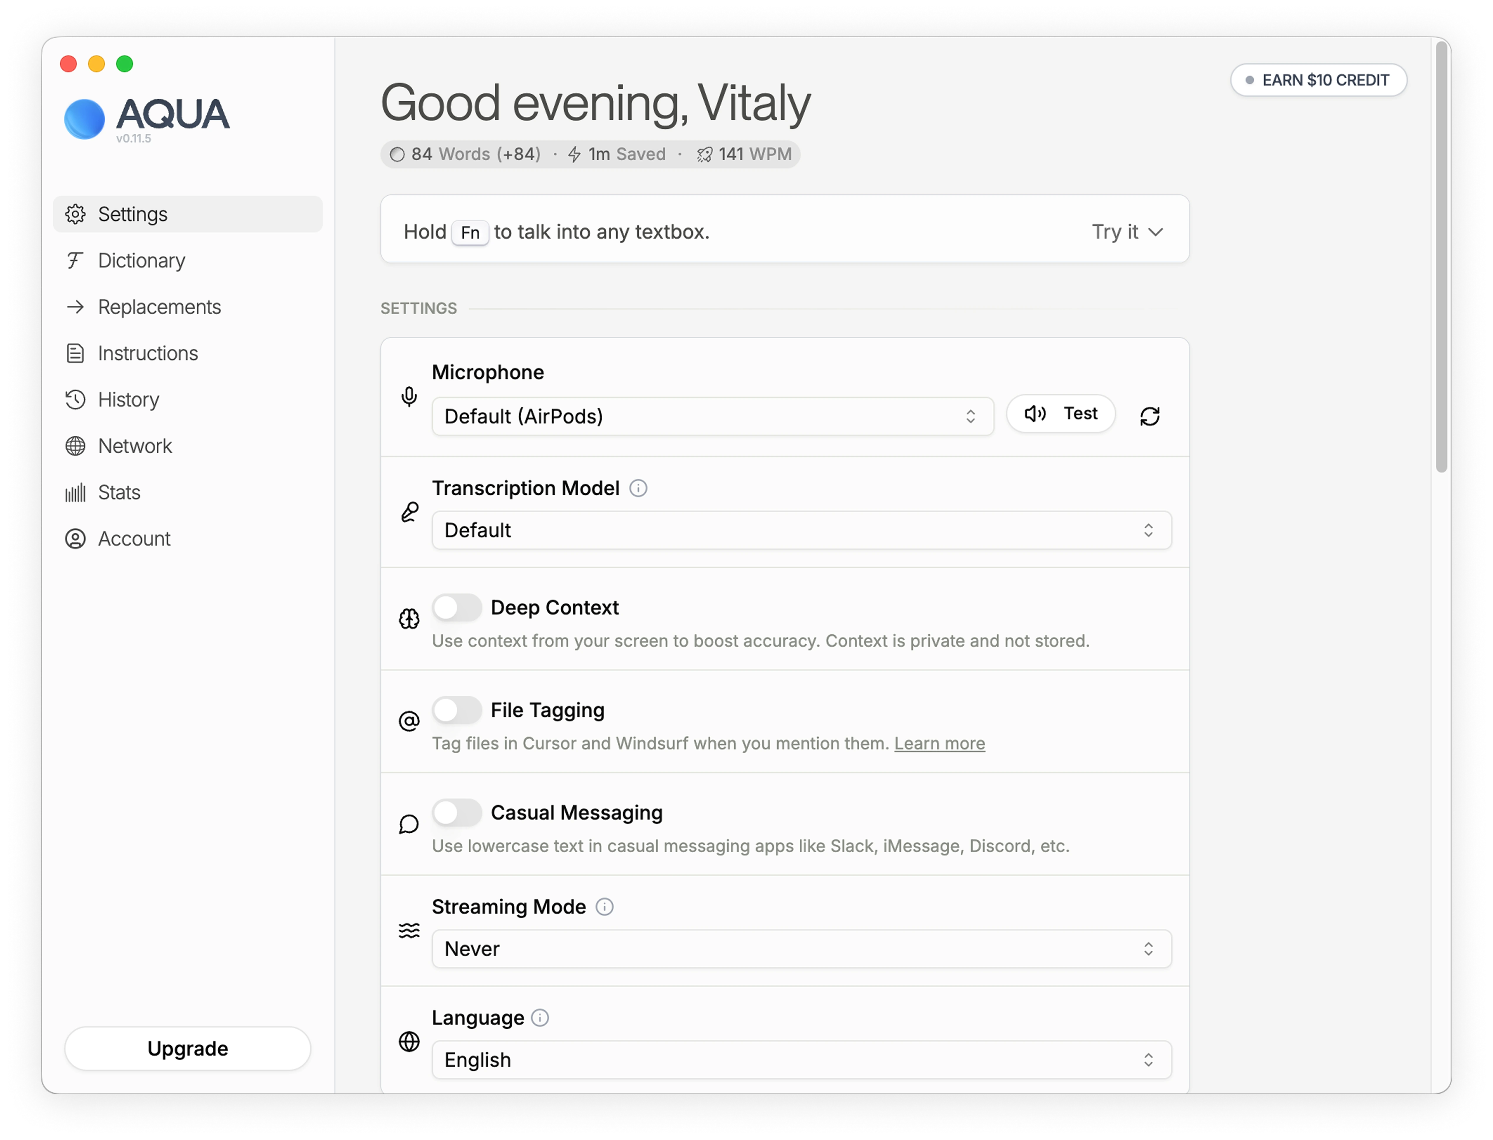
Task: Open the Transcription Model dropdown
Action: point(801,530)
